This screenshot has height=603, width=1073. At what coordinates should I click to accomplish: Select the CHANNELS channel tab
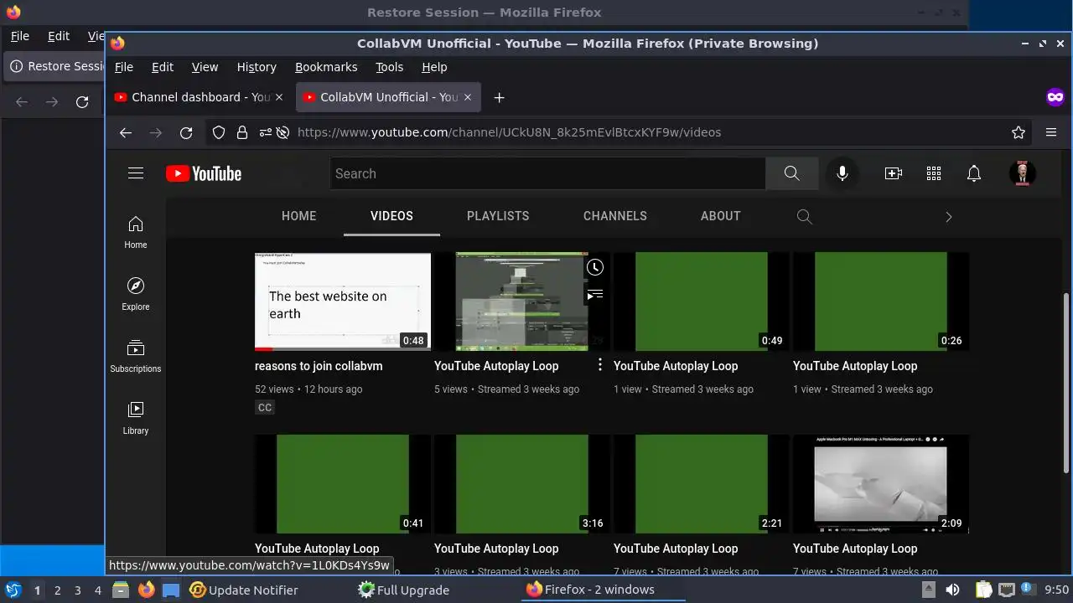[x=615, y=216]
